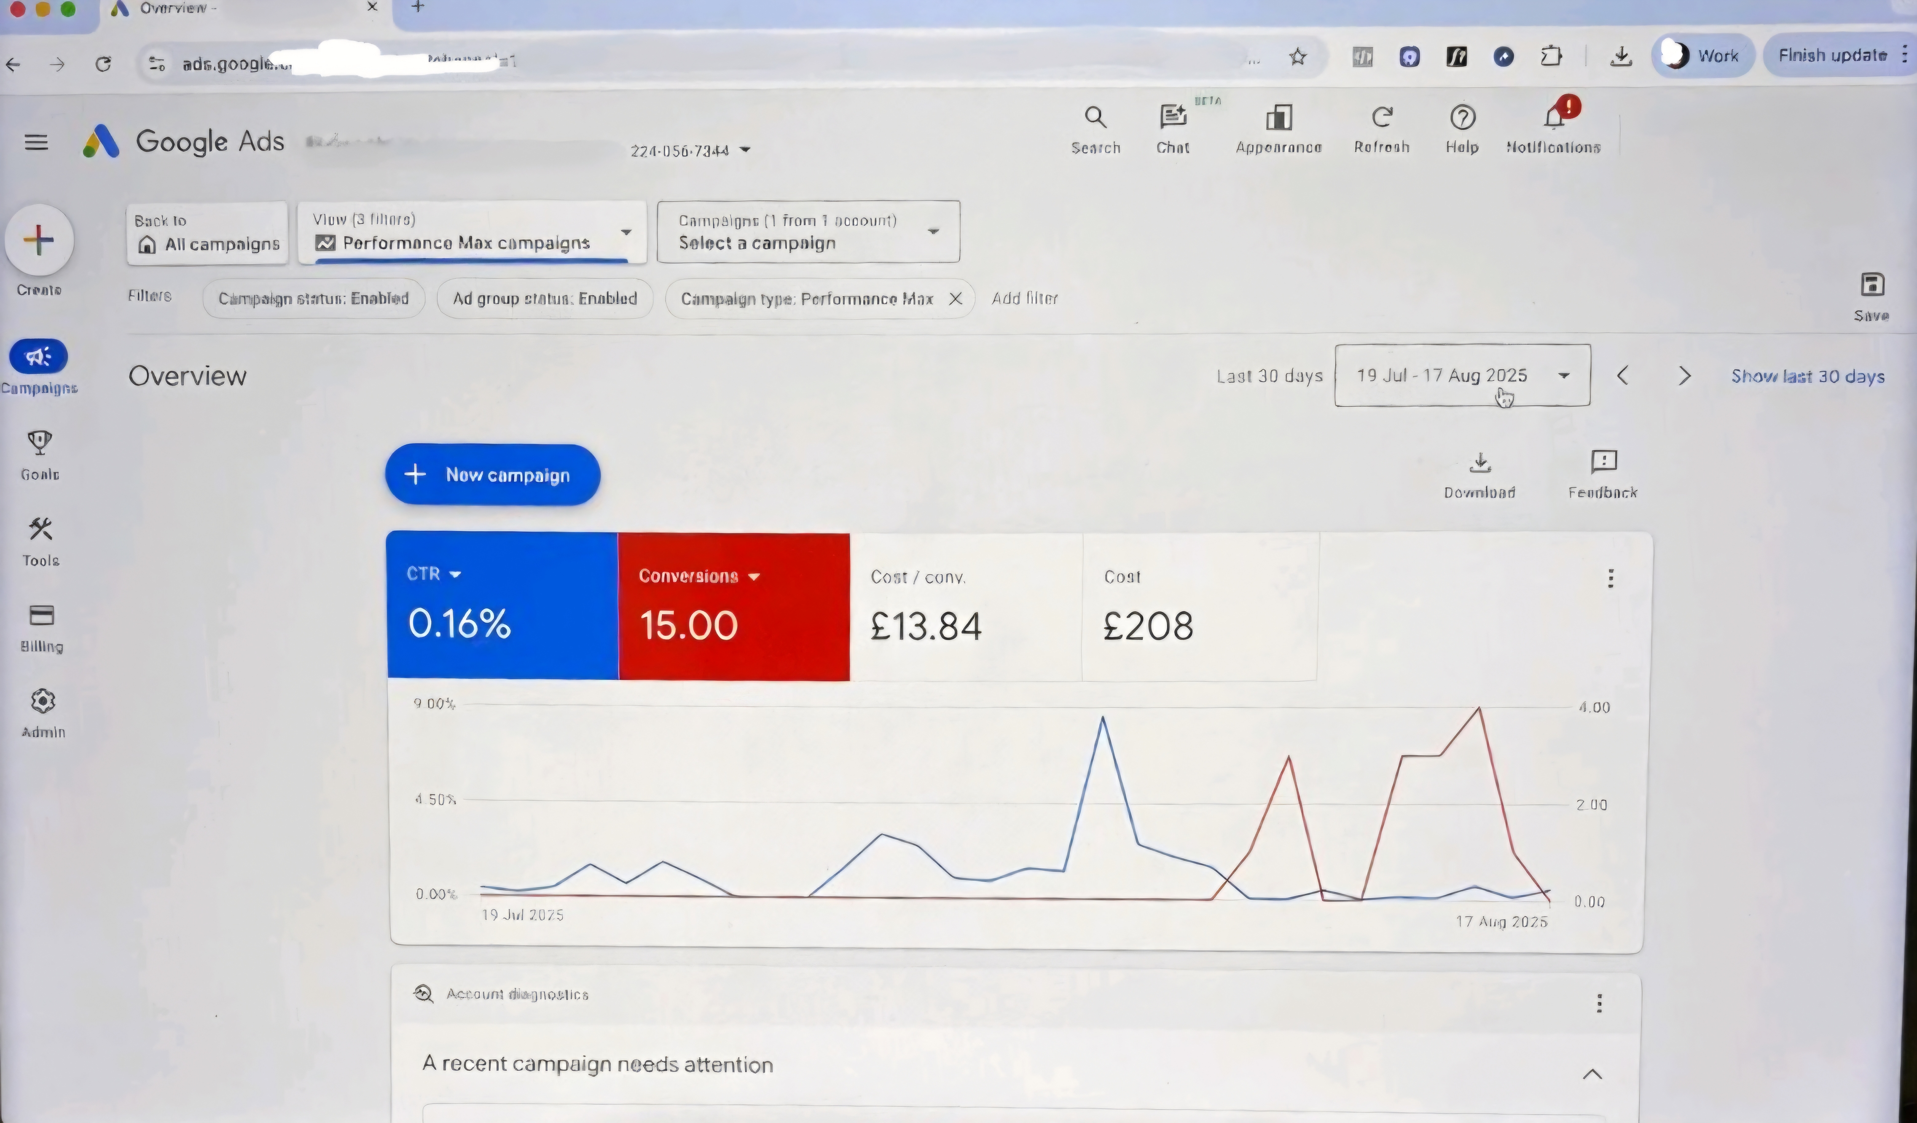Collapse the campaign needs attention section
The image size is (1917, 1123).
click(x=1592, y=1074)
